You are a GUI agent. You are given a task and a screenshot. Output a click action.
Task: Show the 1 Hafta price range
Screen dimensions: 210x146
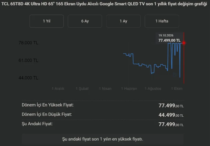[x=162, y=21]
